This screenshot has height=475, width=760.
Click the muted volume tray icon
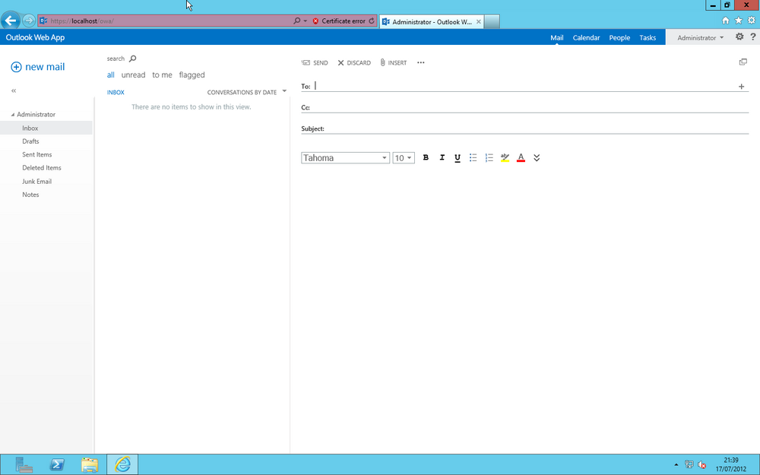[x=701, y=464]
